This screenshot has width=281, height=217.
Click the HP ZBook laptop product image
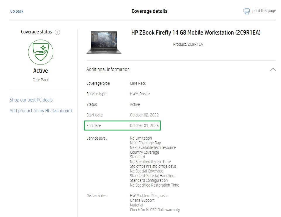104,42
